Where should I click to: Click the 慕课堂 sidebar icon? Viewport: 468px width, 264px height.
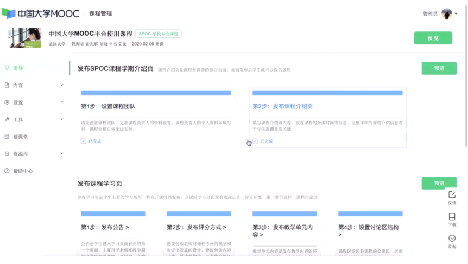pyautogui.click(x=7, y=137)
